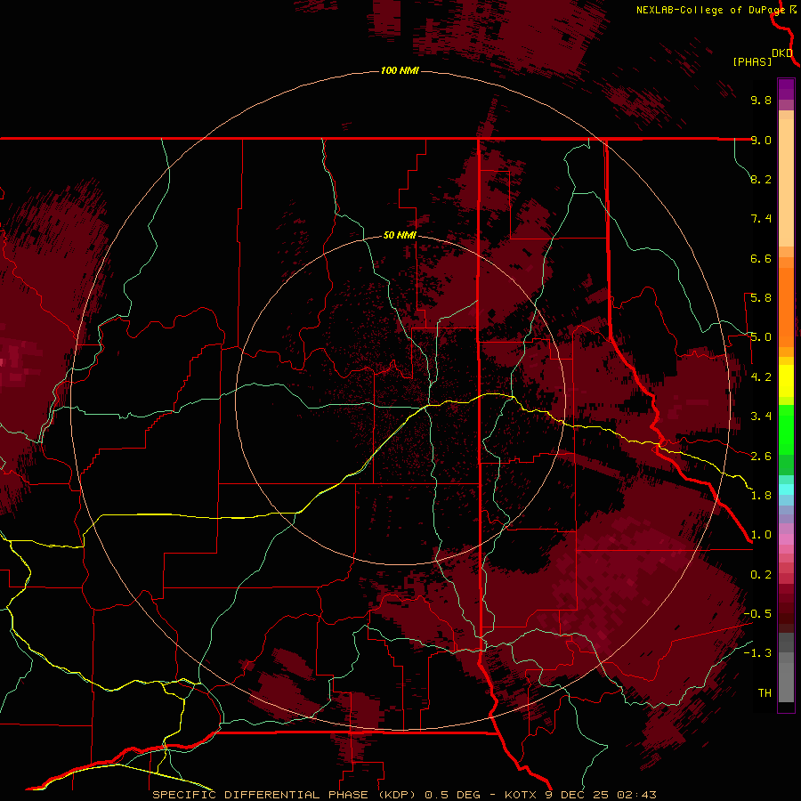The height and width of the screenshot is (801, 801).
Task: Select the -1.3 scale value
Action: click(757, 653)
